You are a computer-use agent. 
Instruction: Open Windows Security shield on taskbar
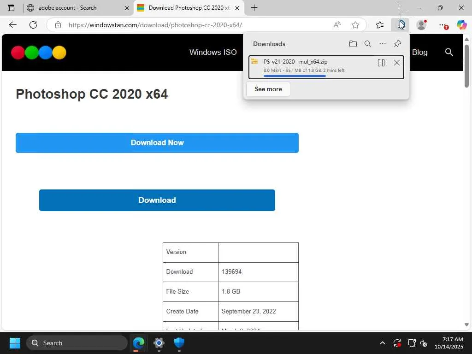pyautogui.click(x=179, y=343)
